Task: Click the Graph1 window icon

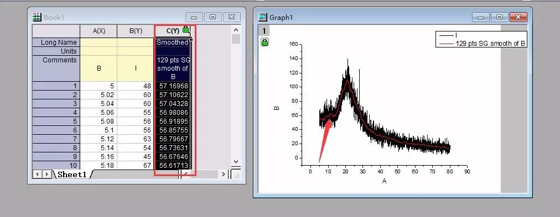Action: click(x=263, y=17)
